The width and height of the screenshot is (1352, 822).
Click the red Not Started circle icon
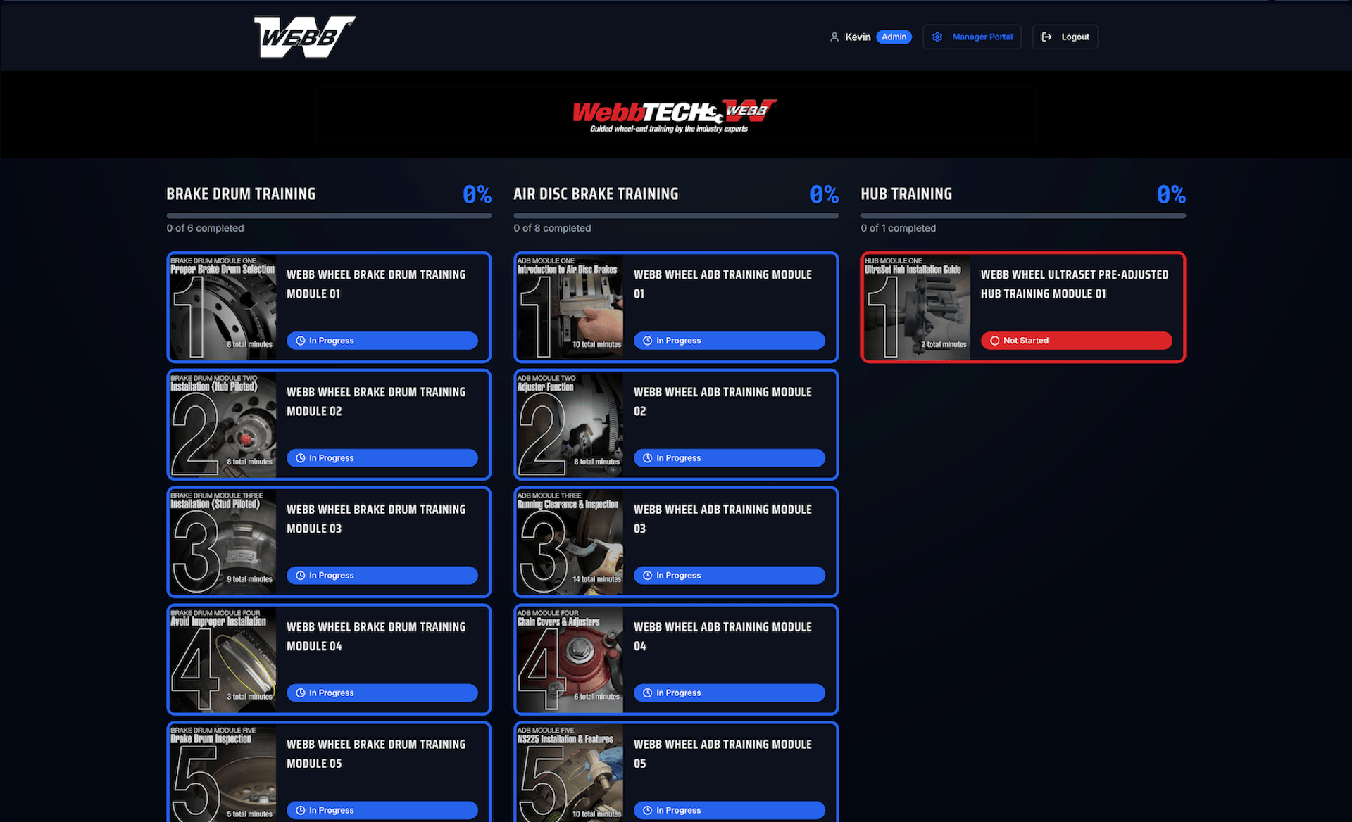994,341
